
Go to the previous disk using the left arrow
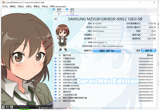tap(56, 19)
